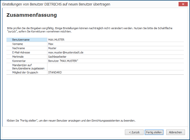The width and height of the screenshot is (190, 140).
Task: Click the hint text 'Klicken Sie Fertig stellen'
Action: (x=71, y=121)
